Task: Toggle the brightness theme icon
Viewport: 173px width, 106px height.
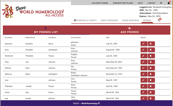Action: pyautogui.click(x=161, y=3)
